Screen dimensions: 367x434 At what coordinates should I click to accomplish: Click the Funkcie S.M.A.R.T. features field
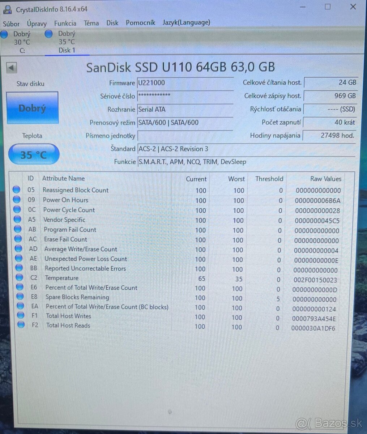(246, 162)
